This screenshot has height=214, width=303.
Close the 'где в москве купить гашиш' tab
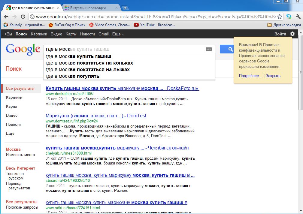point(58,8)
